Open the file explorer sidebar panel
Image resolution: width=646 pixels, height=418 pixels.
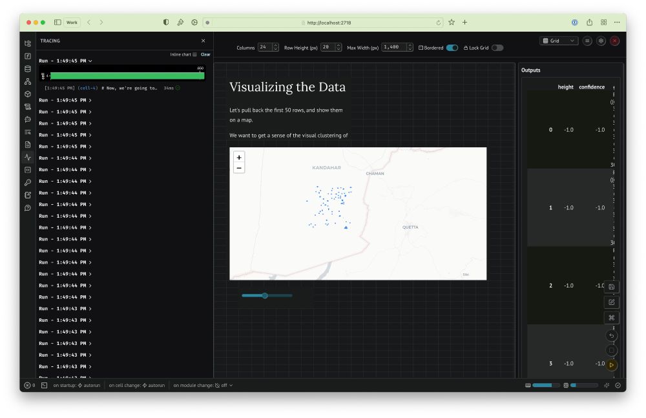28,44
